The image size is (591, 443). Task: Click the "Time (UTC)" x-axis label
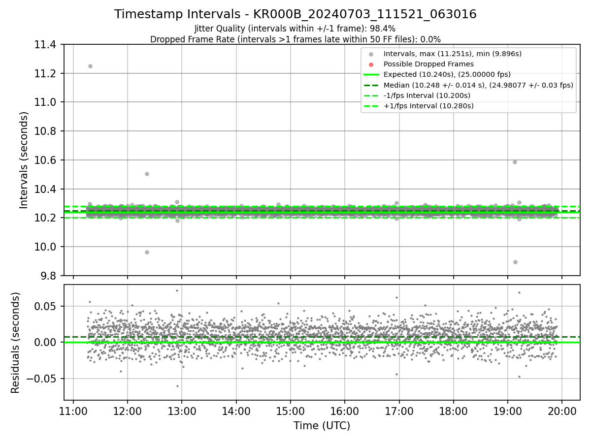coord(322,426)
